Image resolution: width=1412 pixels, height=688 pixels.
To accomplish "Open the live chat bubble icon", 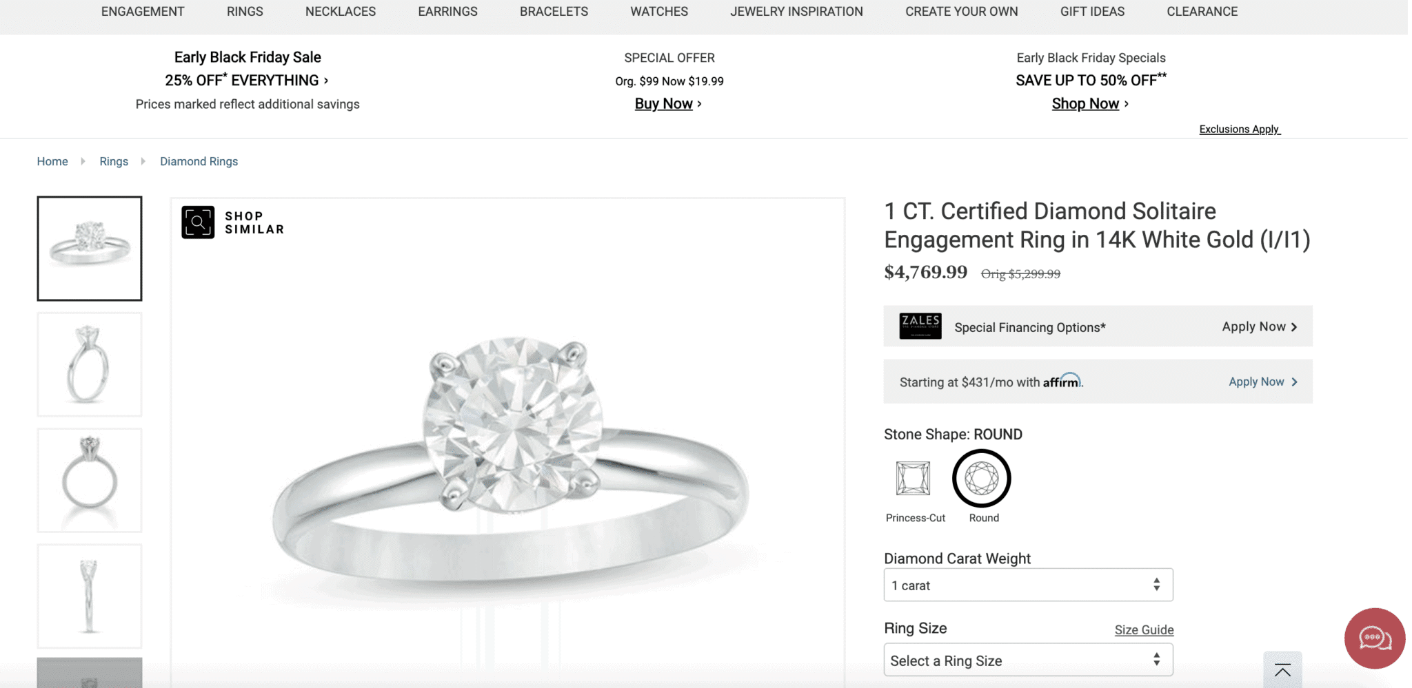I will pyautogui.click(x=1374, y=638).
